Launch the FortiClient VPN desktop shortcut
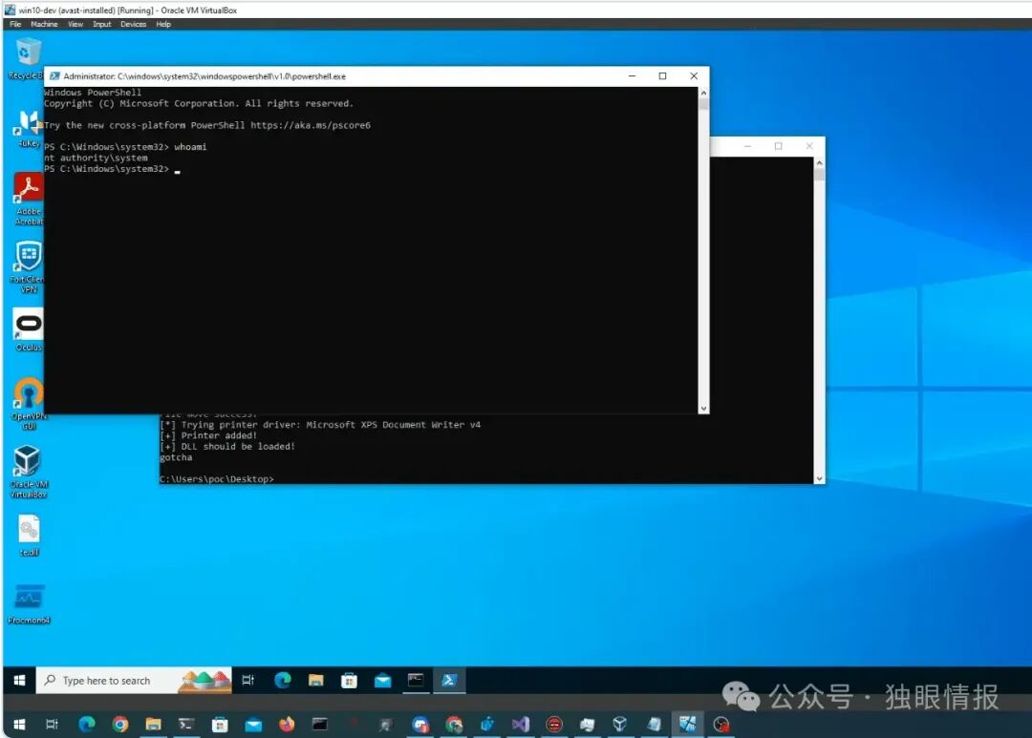 (x=29, y=265)
